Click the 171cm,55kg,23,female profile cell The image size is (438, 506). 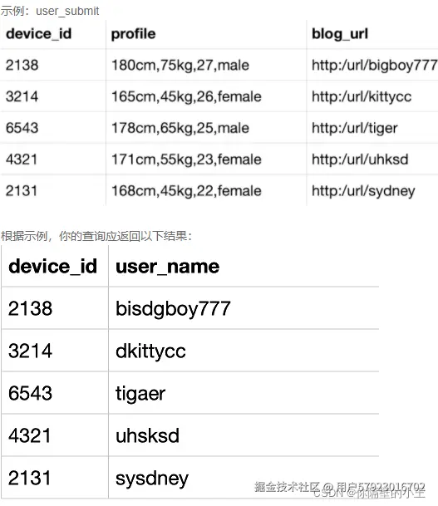point(186,160)
